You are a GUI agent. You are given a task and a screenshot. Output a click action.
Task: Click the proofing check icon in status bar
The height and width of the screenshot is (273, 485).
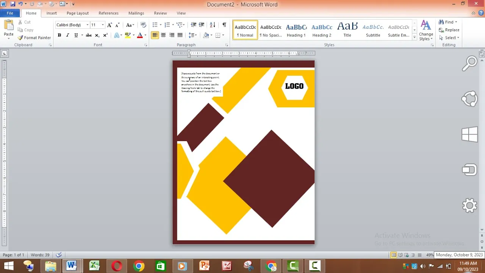(59, 255)
